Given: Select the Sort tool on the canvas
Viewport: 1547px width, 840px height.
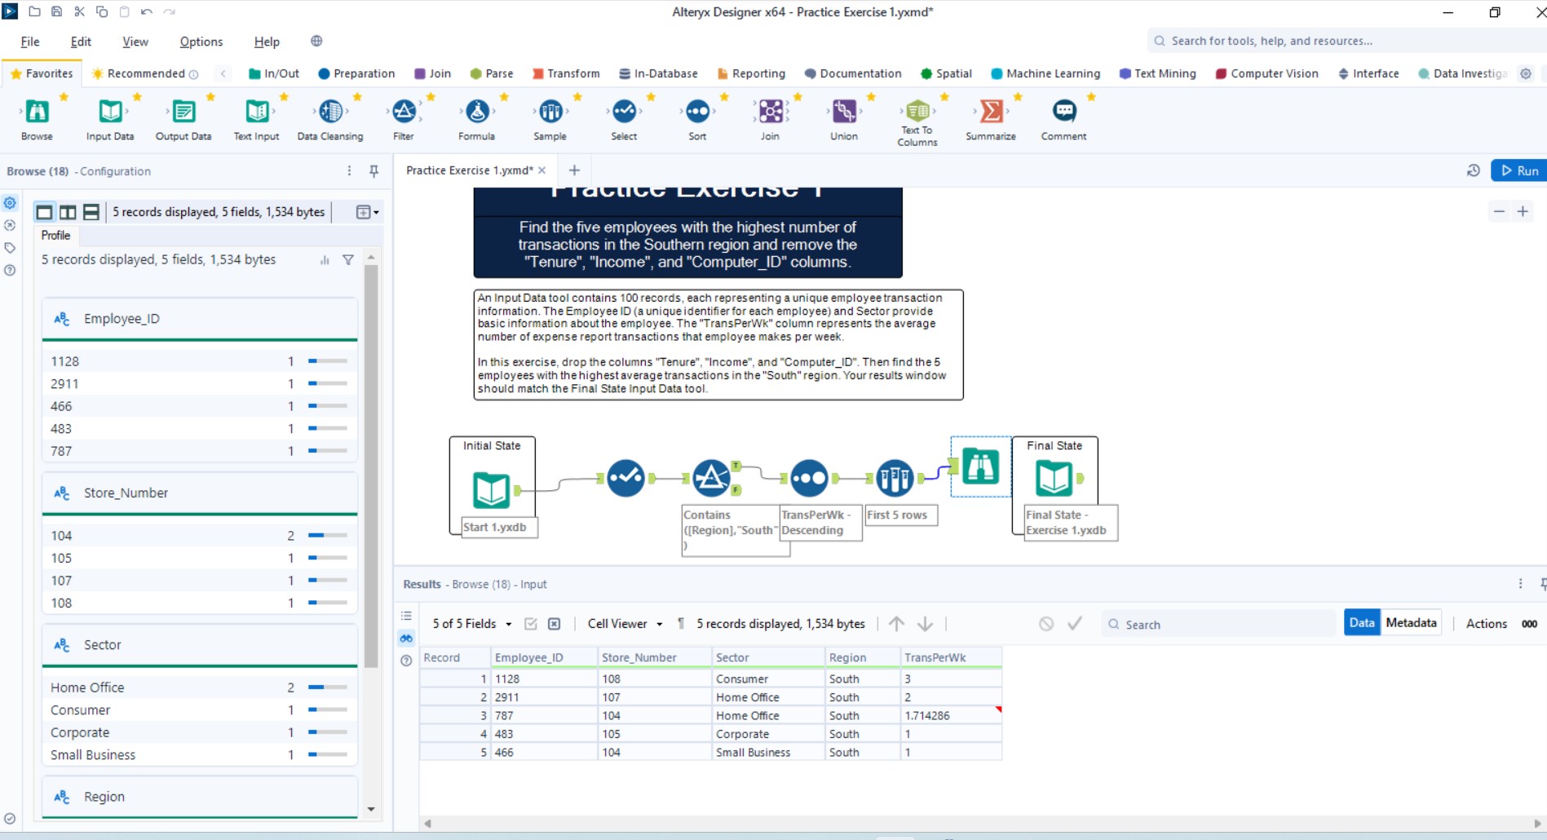Looking at the screenshot, I should point(810,478).
